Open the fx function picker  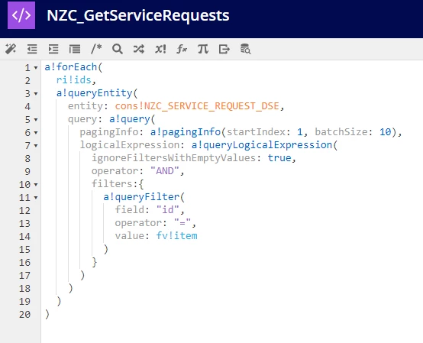pyautogui.click(x=182, y=49)
